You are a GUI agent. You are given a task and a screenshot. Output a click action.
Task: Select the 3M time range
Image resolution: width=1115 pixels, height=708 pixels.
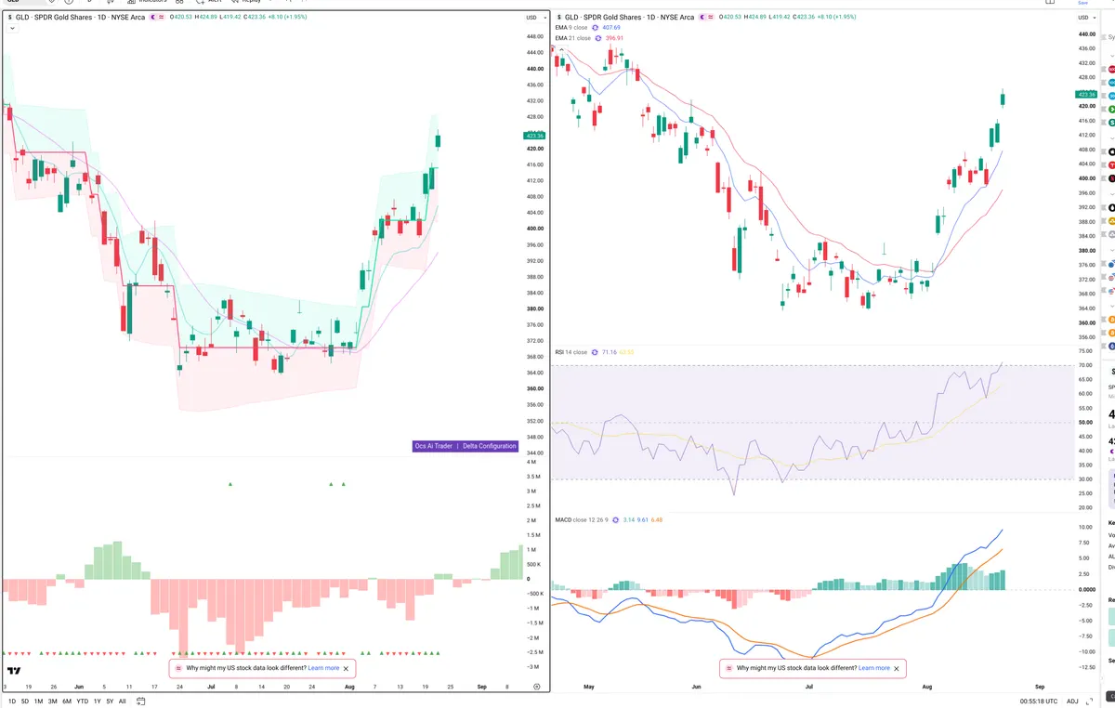point(53,701)
